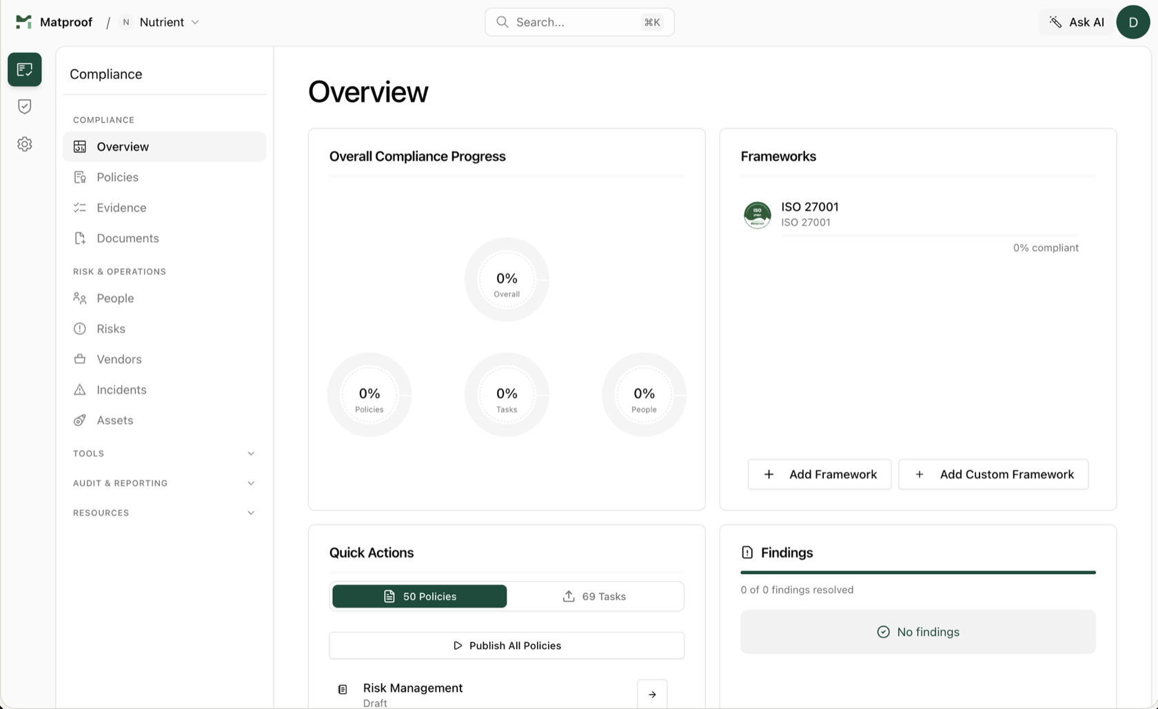Open Evidence in the sidebar
The width and height of the screenshot is (1158, 709).
tap(164, 207)
